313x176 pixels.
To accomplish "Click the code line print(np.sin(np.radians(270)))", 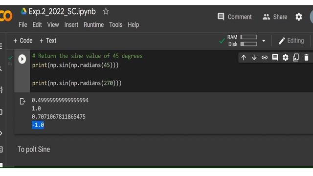I will (x=77, y=83).
